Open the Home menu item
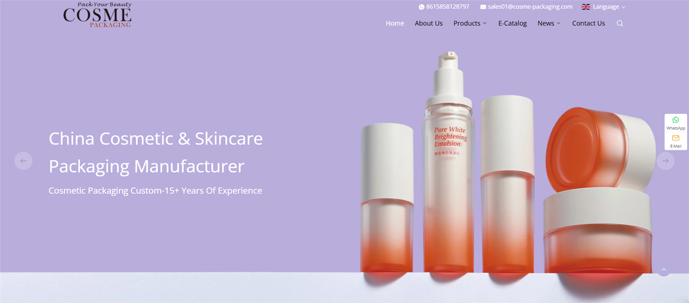The height and width of the screenshot is (303, 689). point(395,23)
